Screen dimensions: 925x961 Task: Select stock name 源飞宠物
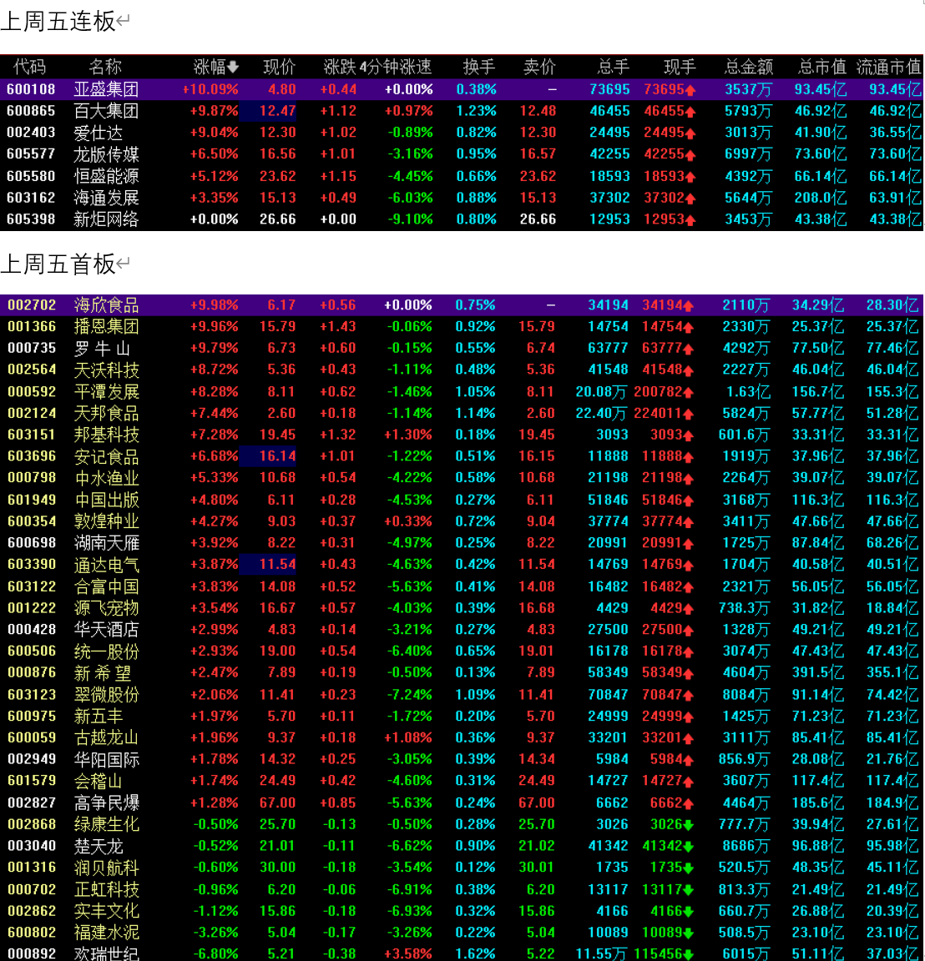tap(106, 608)
